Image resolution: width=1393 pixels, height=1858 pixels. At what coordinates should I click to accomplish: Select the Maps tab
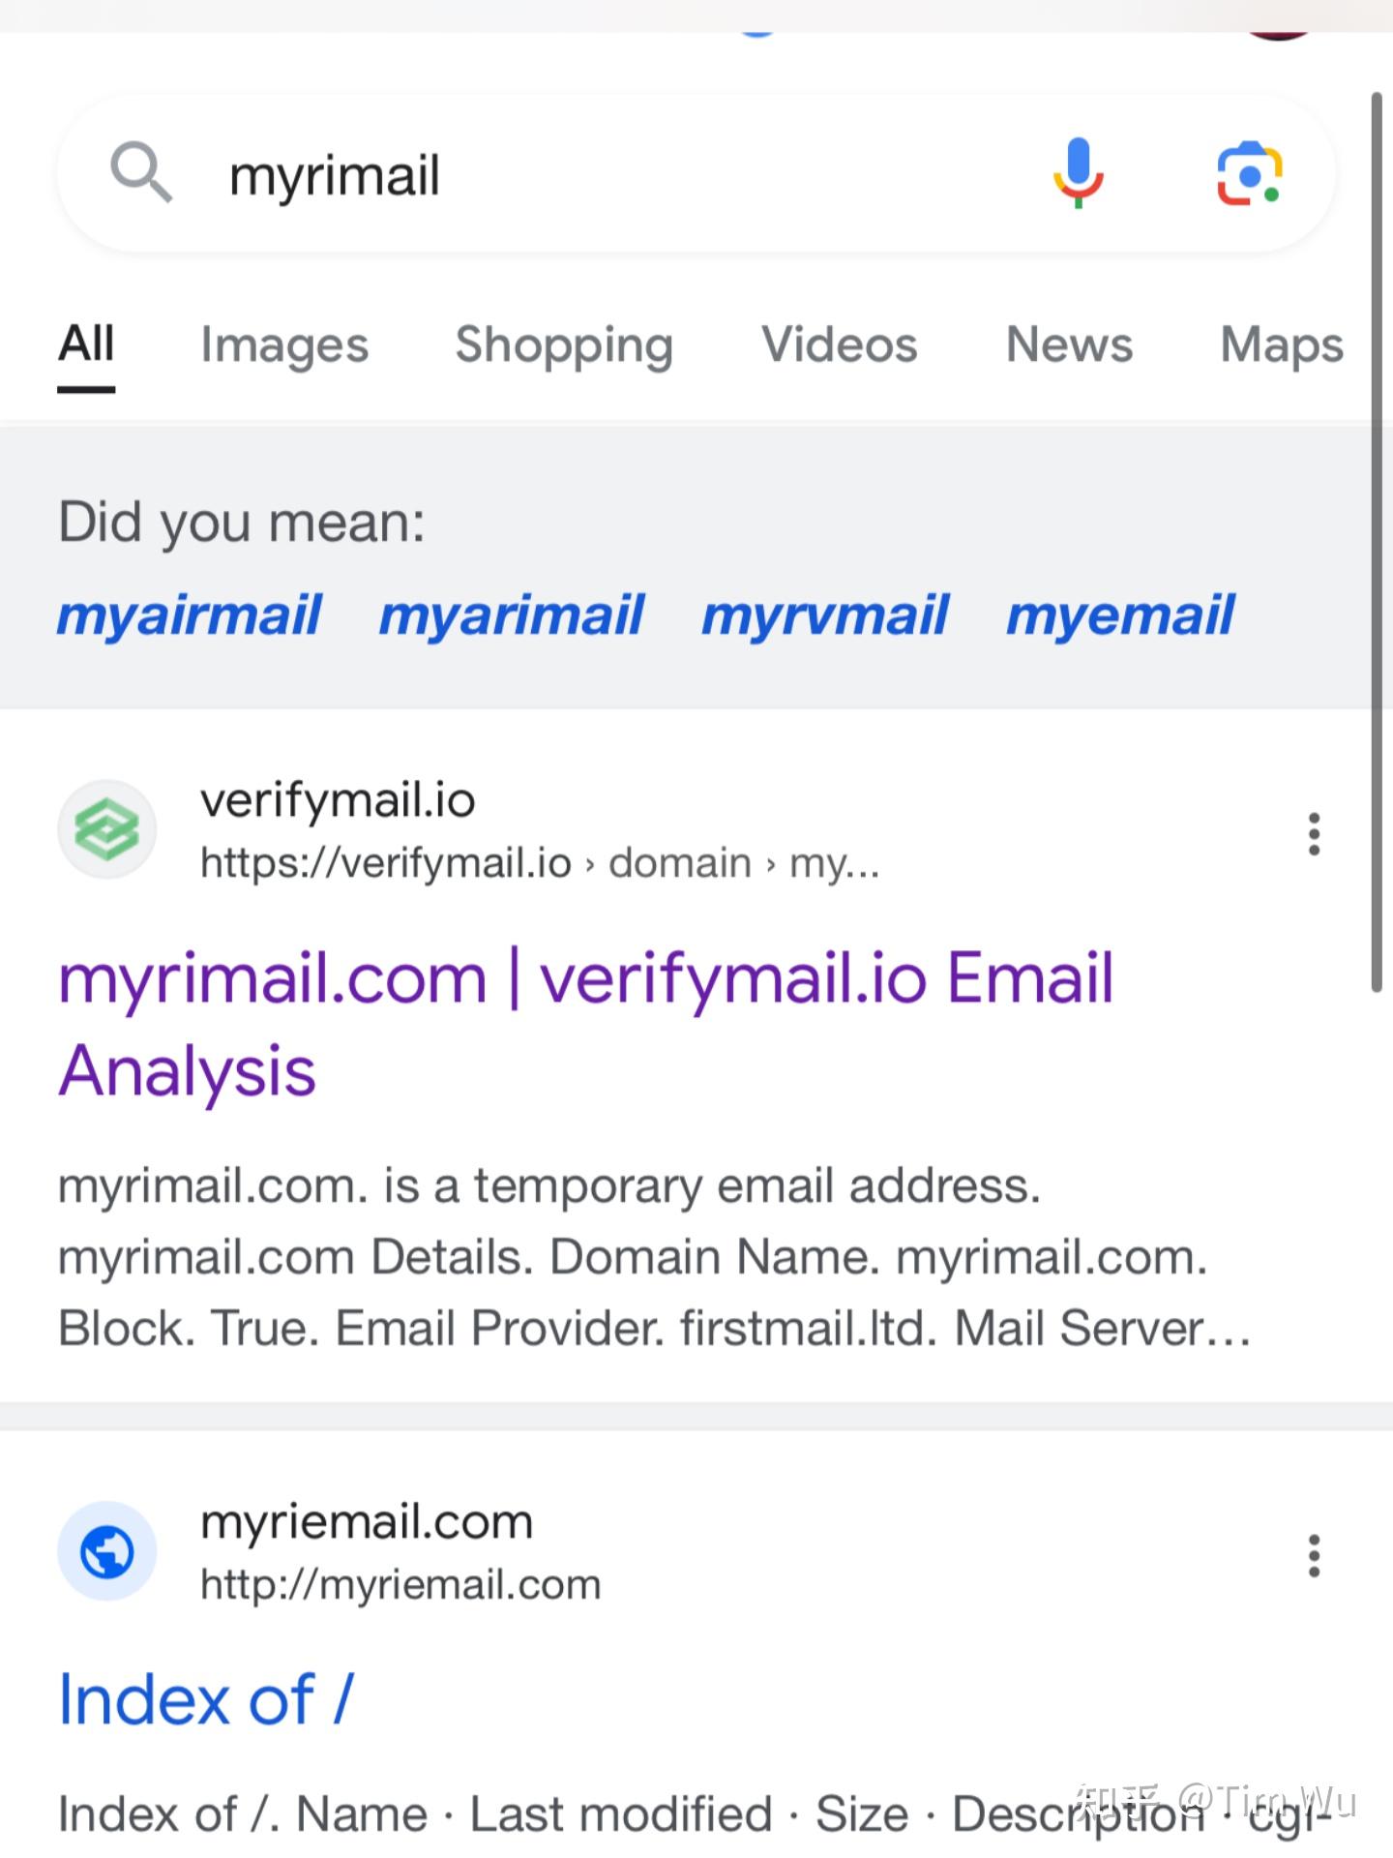click(1282, 345)
